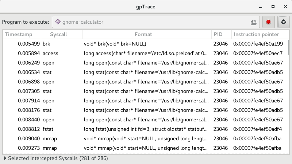
Task: Click the vertical scrollbar of the syscall list
Action: click(288, 47)
